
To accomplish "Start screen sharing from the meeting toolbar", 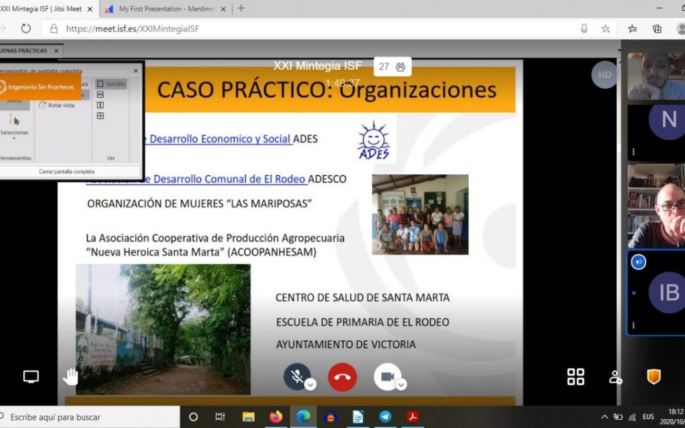I will click(30, 377).
